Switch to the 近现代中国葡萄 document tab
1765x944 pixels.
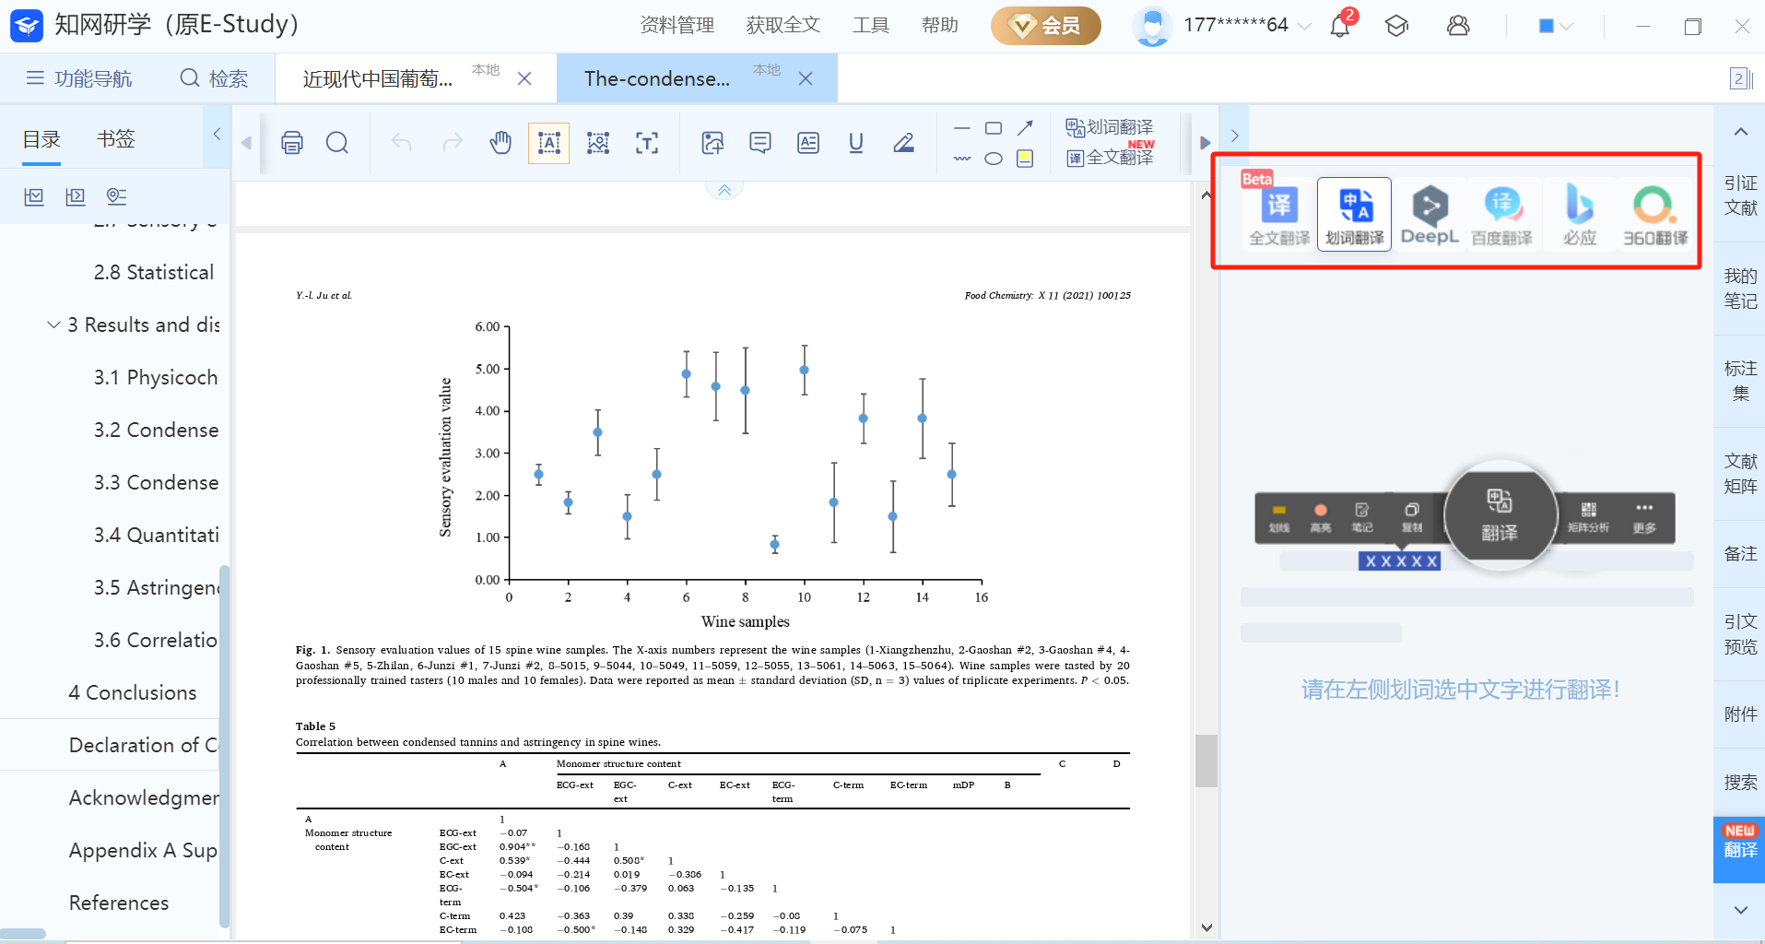pos(378,79)
